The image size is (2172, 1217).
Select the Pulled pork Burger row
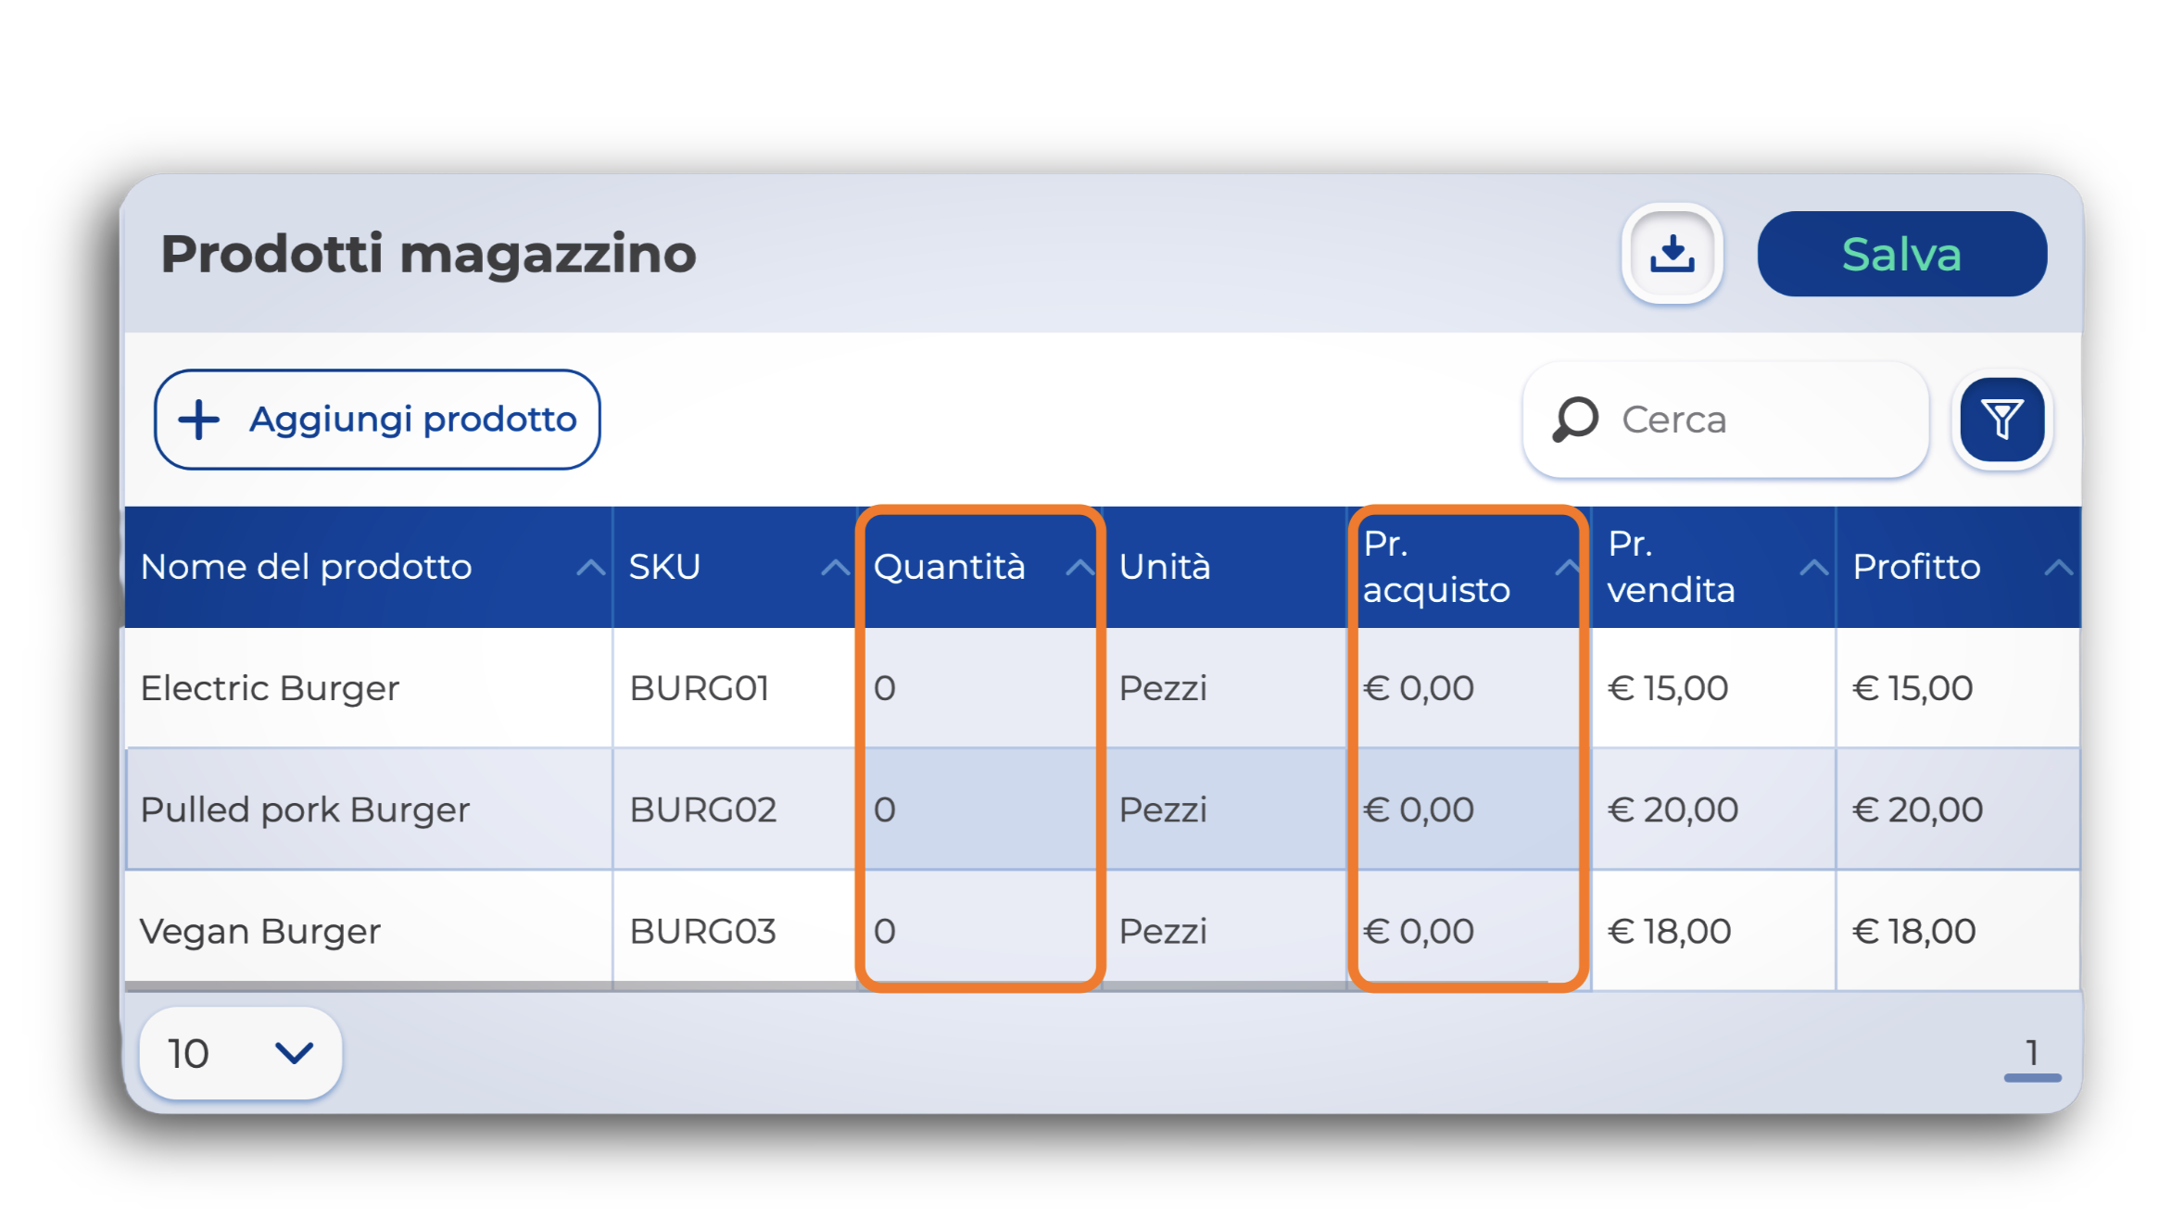coord(305,809)
